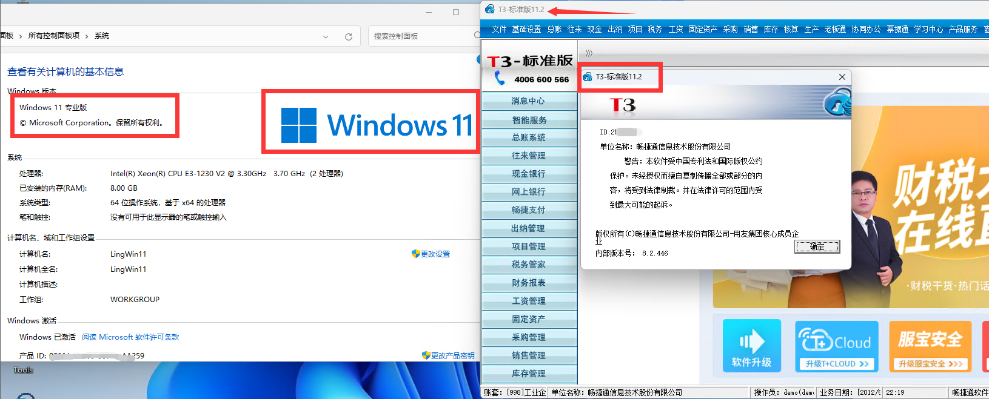
Task: Open the 票据通 menu
Action: [897, 29]
